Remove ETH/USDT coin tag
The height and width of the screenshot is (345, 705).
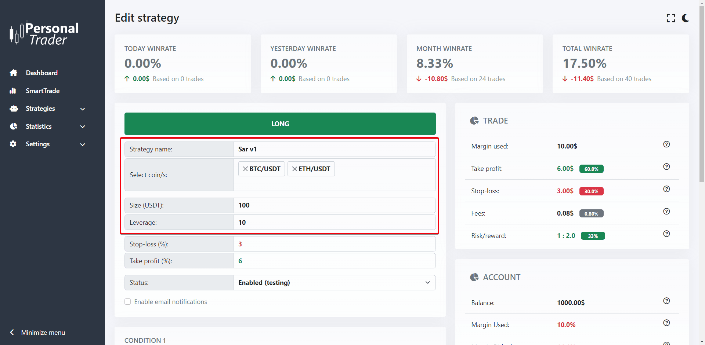[x=294, y=169]
